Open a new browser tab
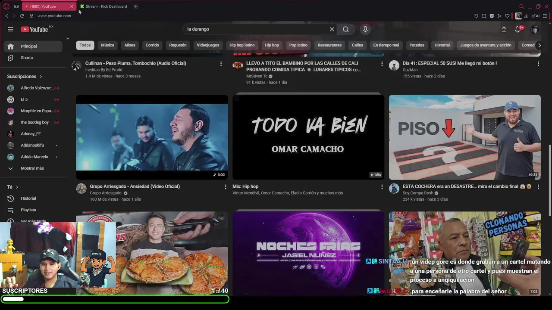Viewport: 552px width, 310px height. click(135, 6)
